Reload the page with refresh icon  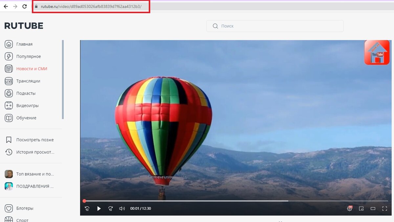[25, 7]
